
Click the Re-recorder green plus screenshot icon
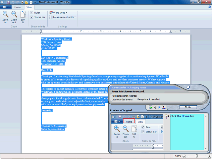150,107
